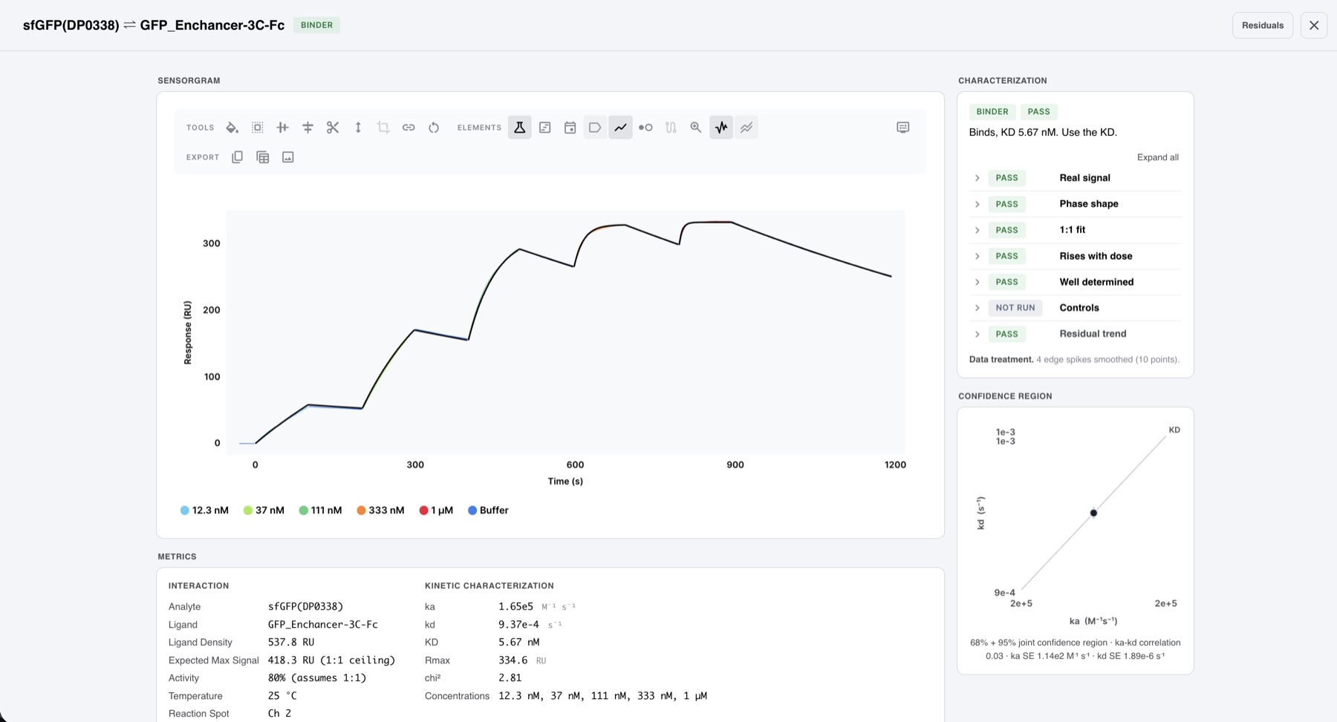Copy export using the copy icon
Viewport: 1337px width, 722px height.
(238, 157)
